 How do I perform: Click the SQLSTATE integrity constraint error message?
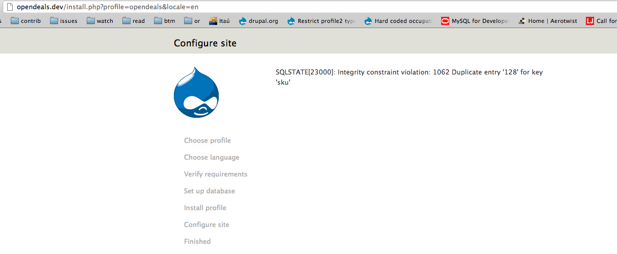click(x=409, y=77)
